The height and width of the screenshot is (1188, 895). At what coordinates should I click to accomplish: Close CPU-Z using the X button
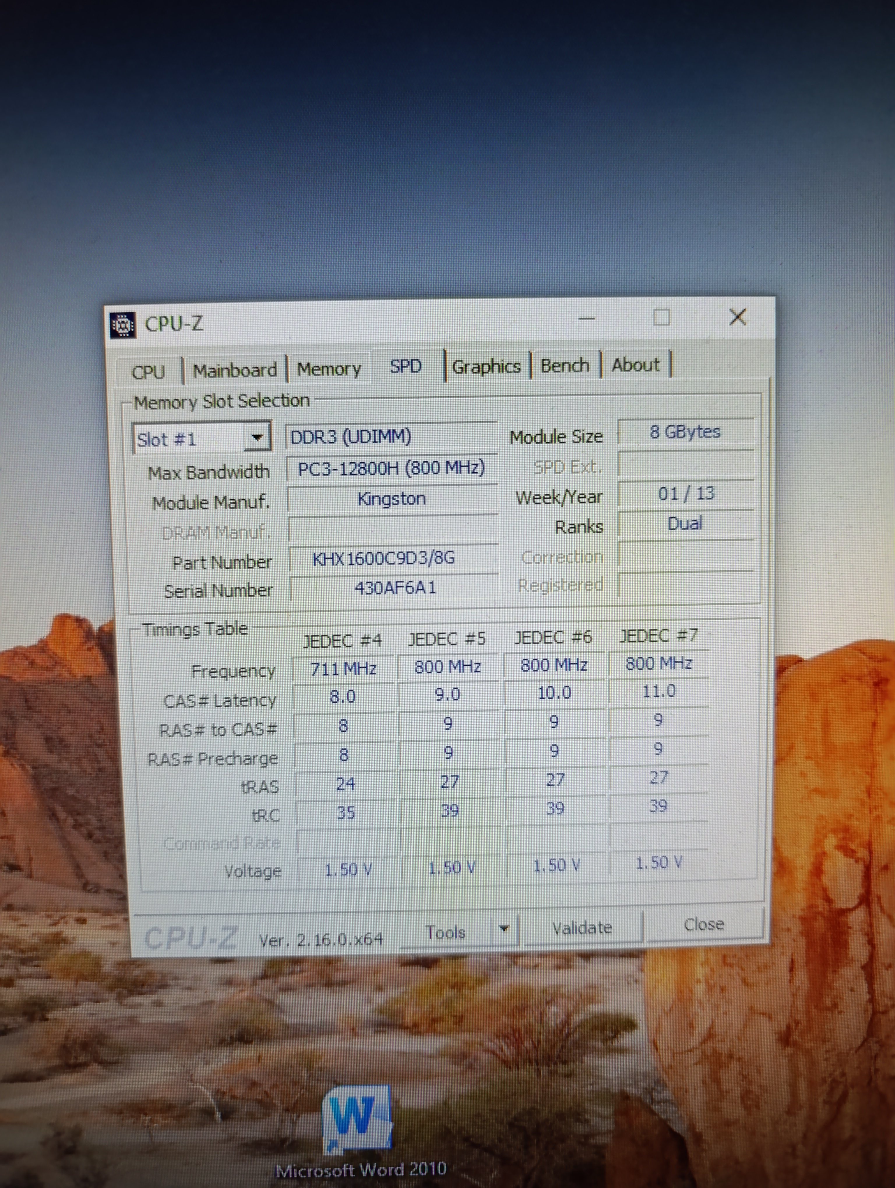tap(738, 317)
